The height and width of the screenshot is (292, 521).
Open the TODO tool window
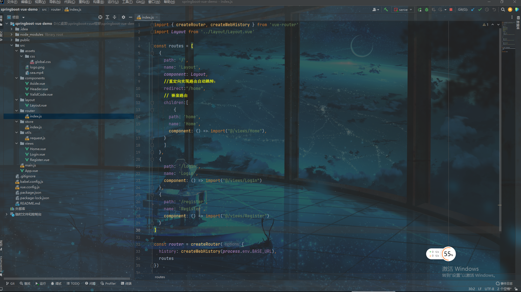[73, 284]
